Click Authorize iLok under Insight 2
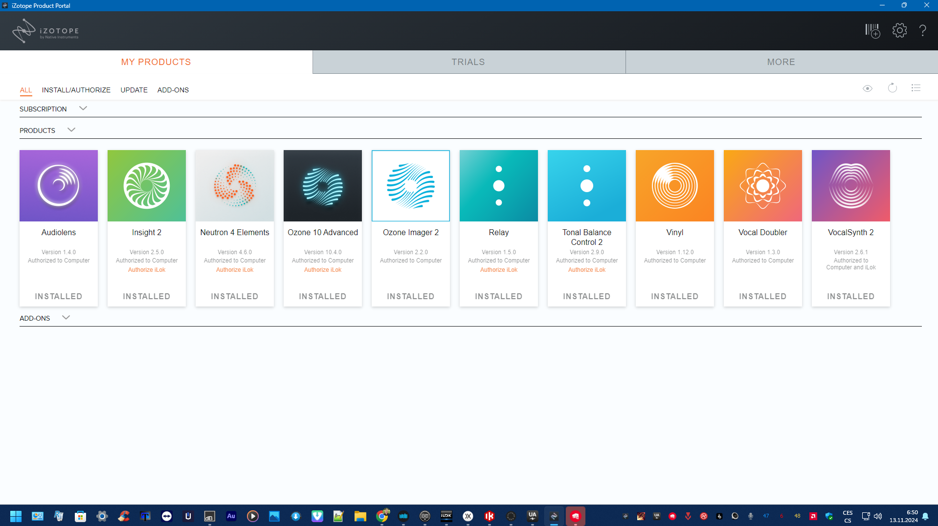 click(147, 270)
